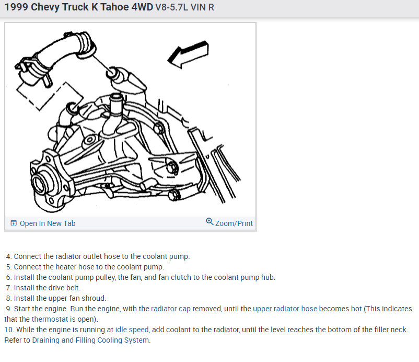Click the 1999 Chevy Truck K Tahoe heading

click(x=79, y=7)
